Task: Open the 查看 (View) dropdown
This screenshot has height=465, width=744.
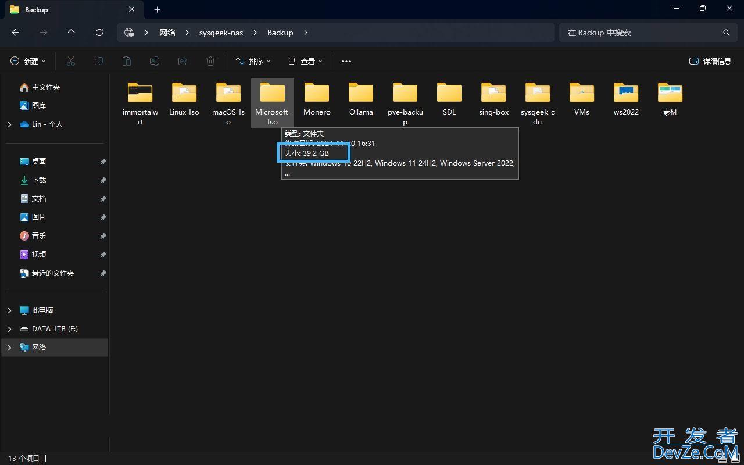Action: [305, 61]
